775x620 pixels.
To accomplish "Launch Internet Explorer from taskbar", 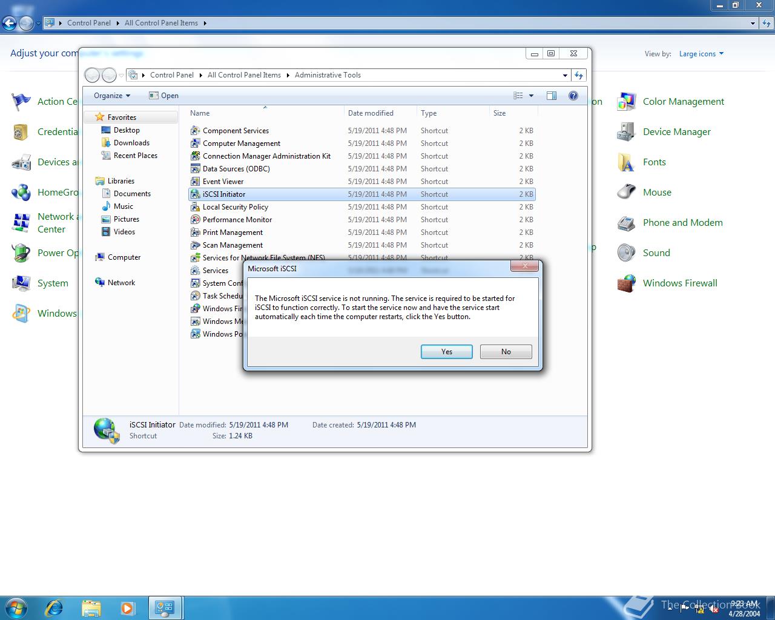I will tap(54, 607).
